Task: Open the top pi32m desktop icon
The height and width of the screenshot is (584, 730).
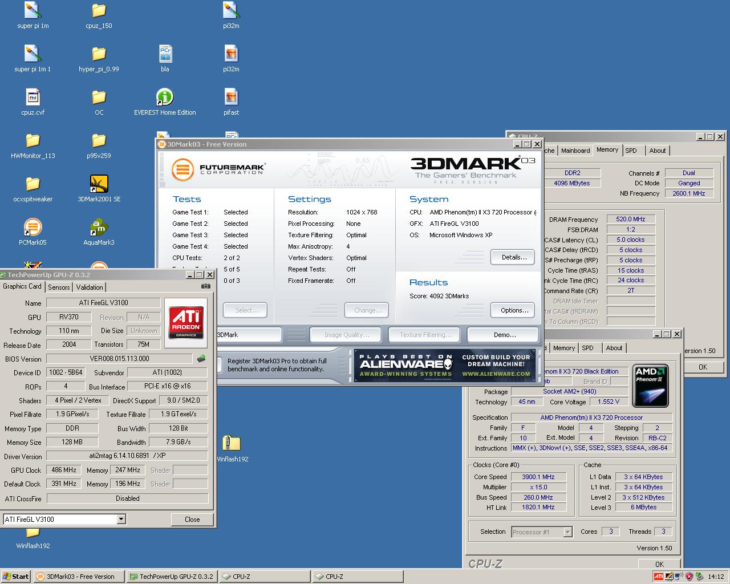Action: click(x=231, y=11)
